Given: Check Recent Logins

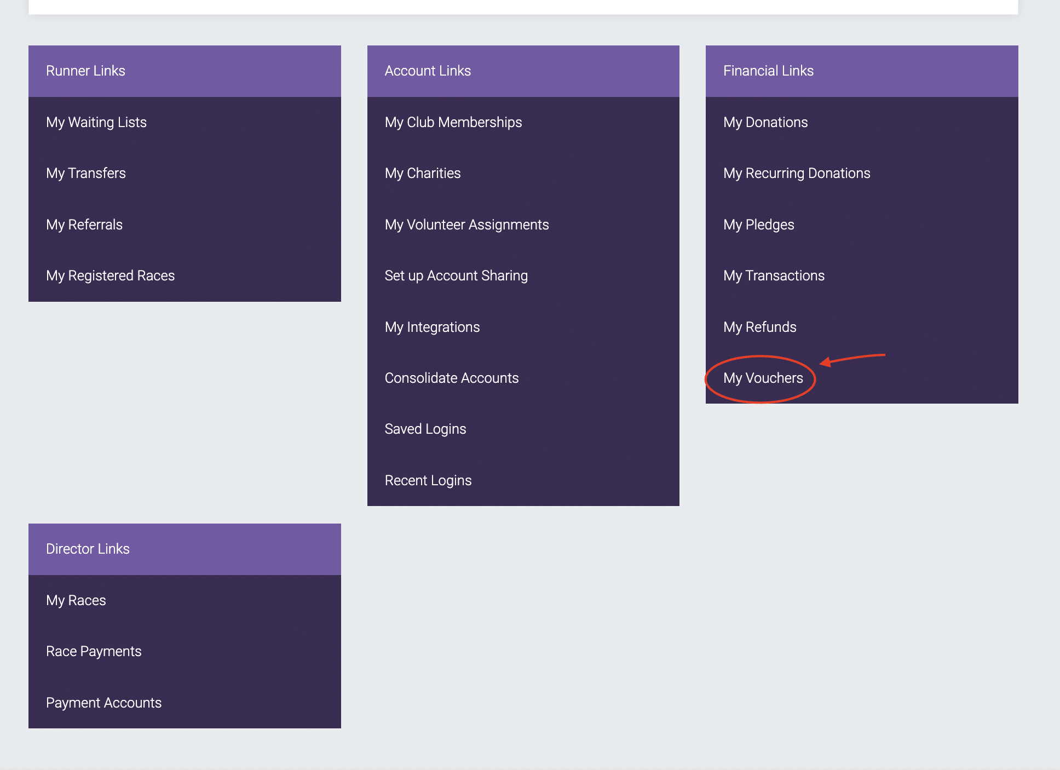Looking at the screenshot, I should (428, 480).
